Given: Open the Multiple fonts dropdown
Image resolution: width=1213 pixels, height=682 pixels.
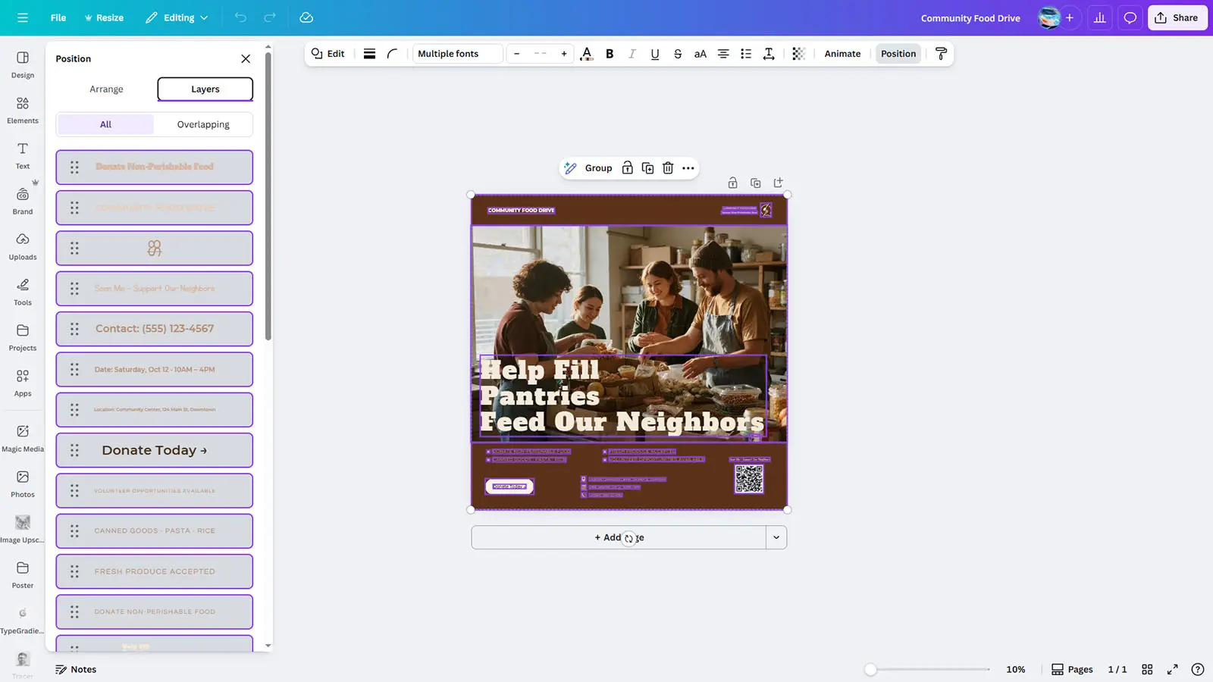Looking at the screenshot, I should click(x=457, y=54).
